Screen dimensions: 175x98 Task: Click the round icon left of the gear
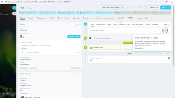pyautogui.click(x=139, y=8)
